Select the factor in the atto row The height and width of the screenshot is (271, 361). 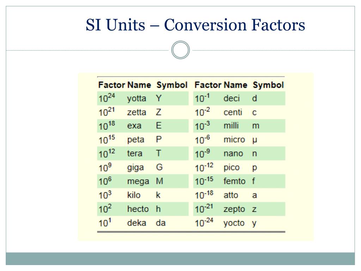click(204, 195)
